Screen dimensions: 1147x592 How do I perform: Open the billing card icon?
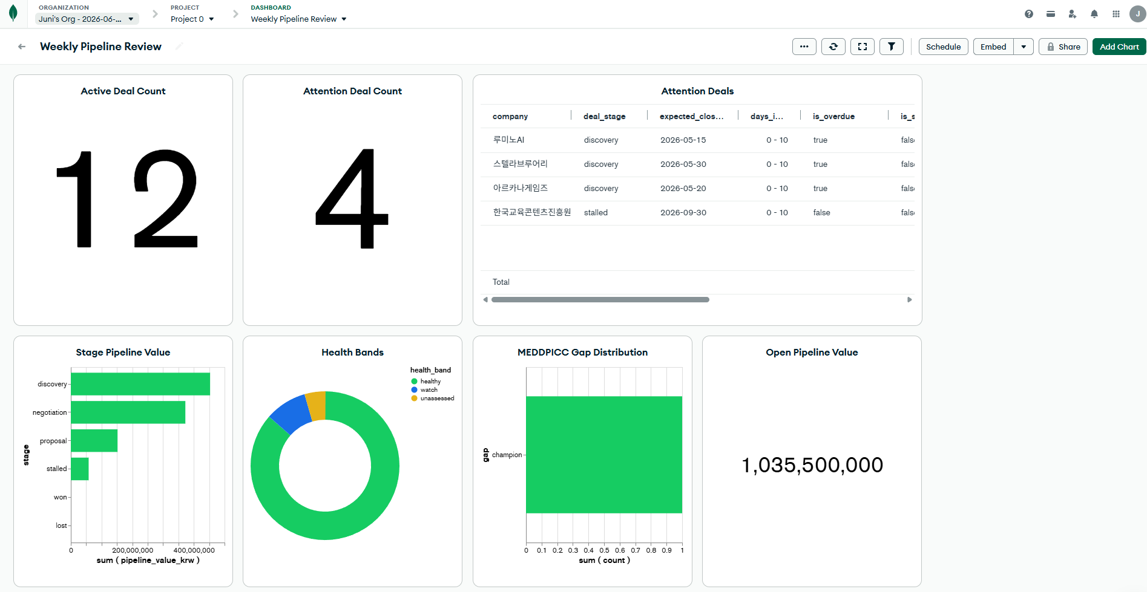1051,14
